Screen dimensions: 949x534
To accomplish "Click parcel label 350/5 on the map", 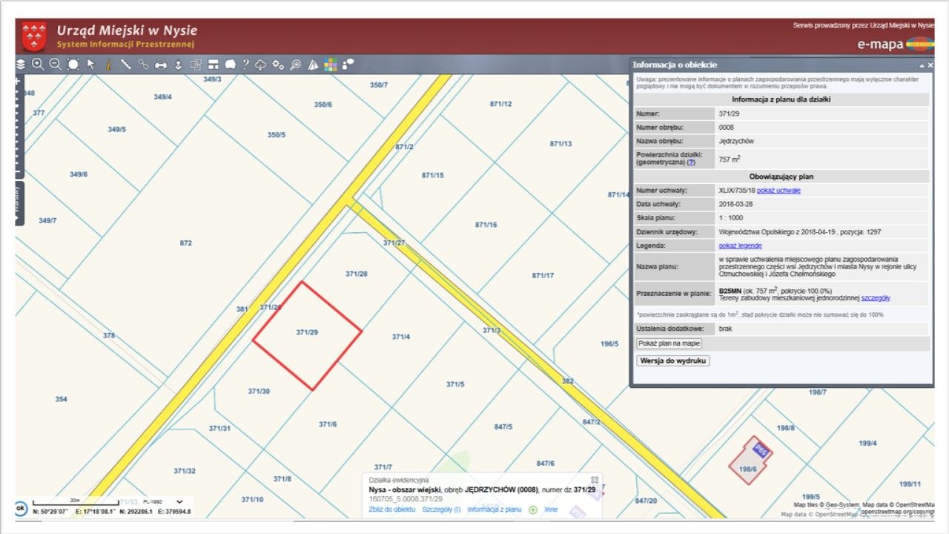I will [277, 134].
